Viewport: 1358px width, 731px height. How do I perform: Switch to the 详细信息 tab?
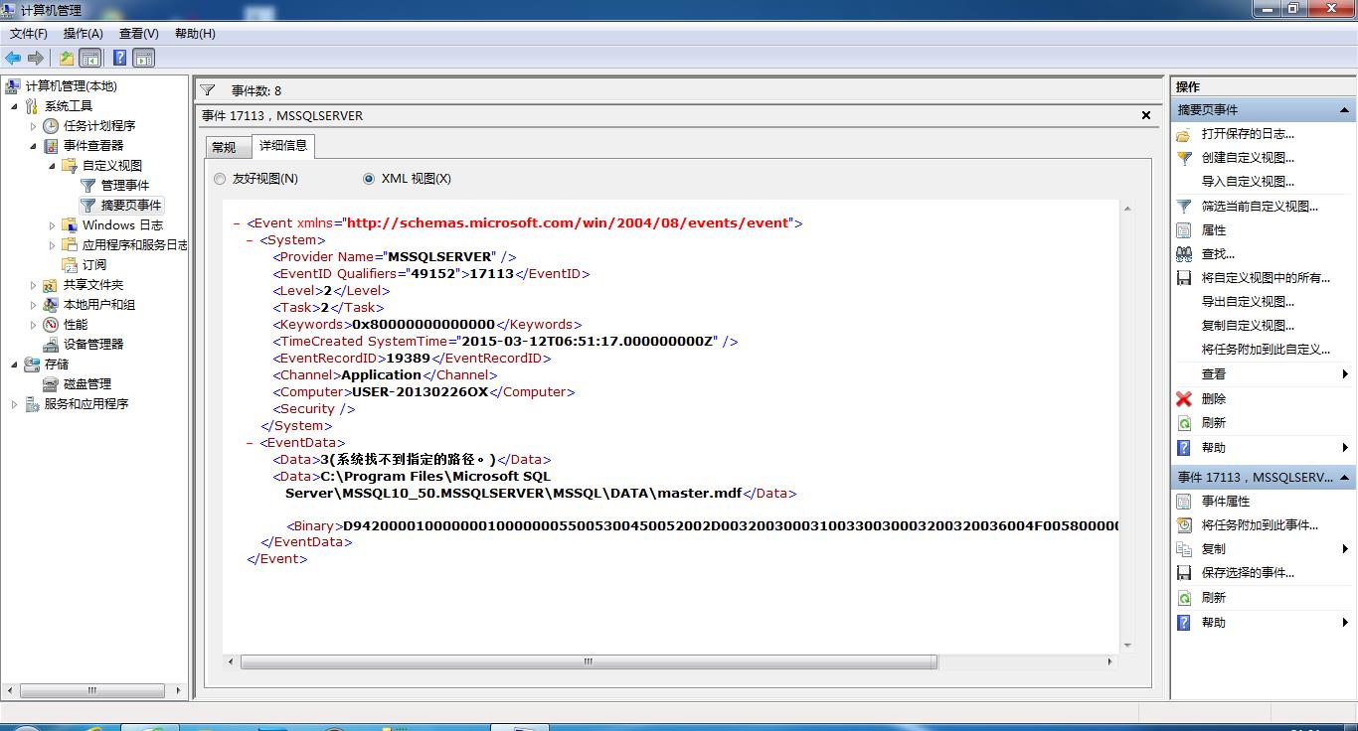[283, 146]
